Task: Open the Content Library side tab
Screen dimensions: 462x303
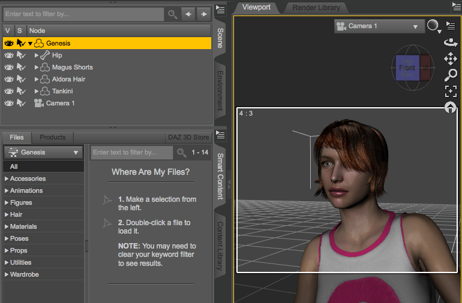Action: [220, 246]
